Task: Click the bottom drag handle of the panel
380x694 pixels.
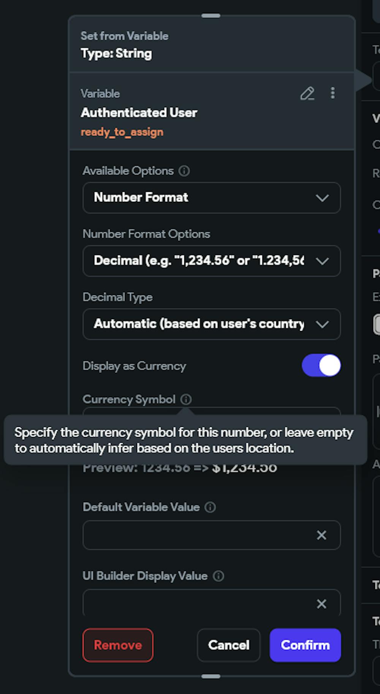Action: click(x=211, y=676)
